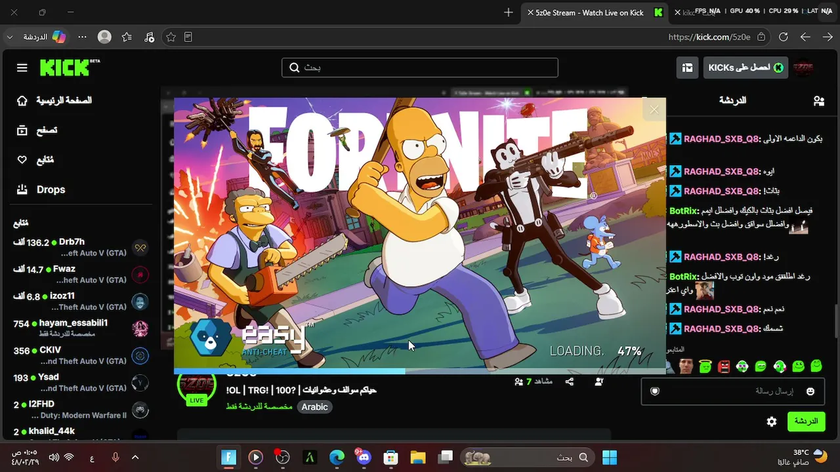Open the Copilot chat (الدردشة) button in browser
The image size is (840, 472).
45,37
